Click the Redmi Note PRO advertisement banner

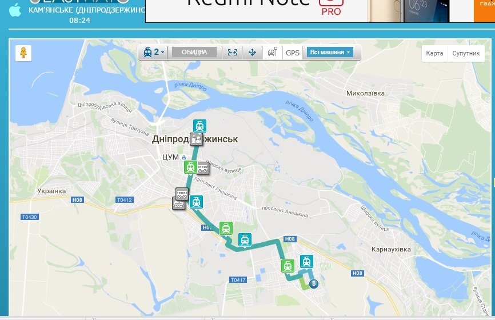(x=320, y=11)
